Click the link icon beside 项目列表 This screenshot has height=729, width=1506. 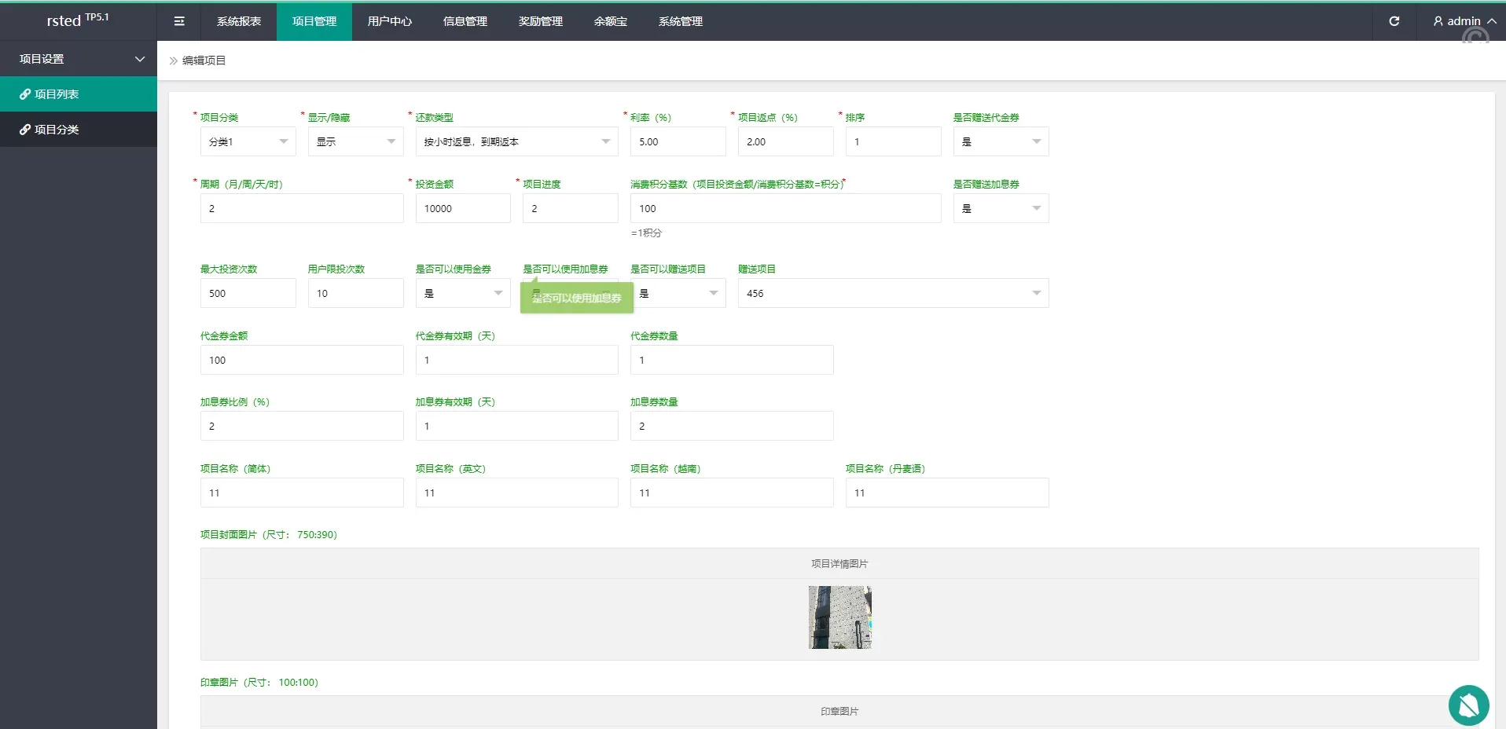point(25,94)
